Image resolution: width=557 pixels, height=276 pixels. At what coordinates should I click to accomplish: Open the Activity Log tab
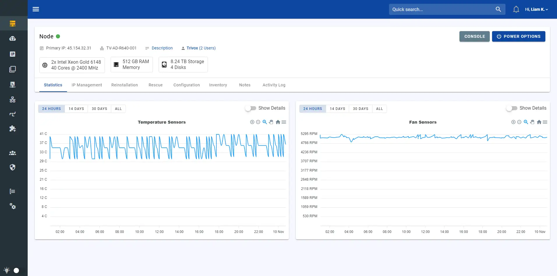[x=273, y=85]
